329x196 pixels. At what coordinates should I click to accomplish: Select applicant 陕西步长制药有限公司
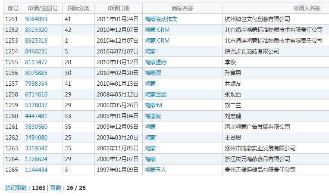point(252,51)
